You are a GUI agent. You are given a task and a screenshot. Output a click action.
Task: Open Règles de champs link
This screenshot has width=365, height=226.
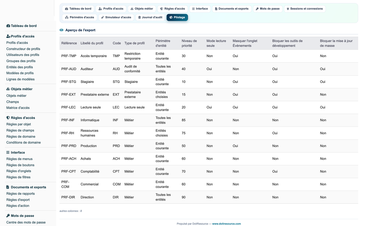coord(20,130)
